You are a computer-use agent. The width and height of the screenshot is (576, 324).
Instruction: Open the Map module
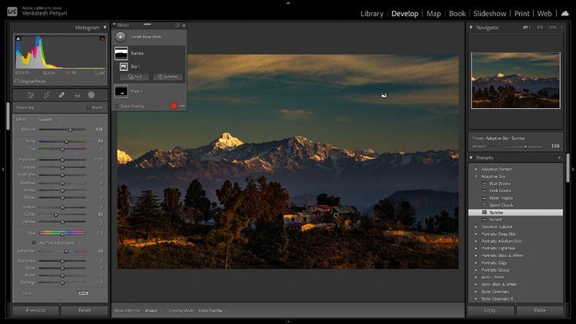(433, 14)
